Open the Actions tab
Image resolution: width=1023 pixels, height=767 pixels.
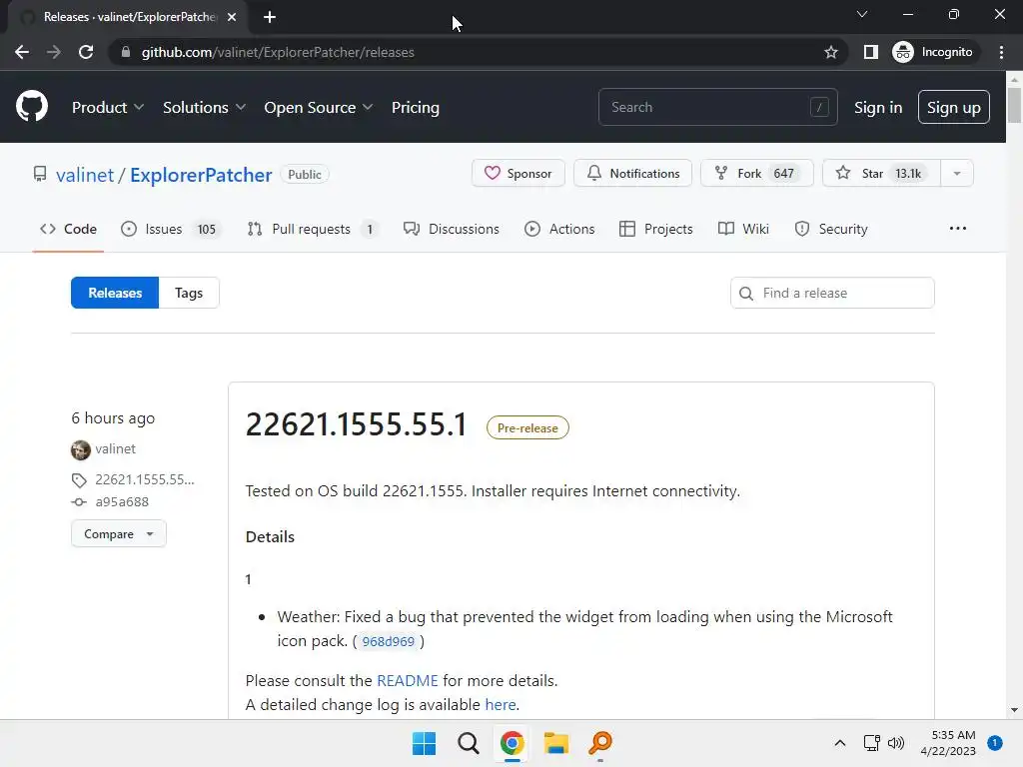coord(559,229)
